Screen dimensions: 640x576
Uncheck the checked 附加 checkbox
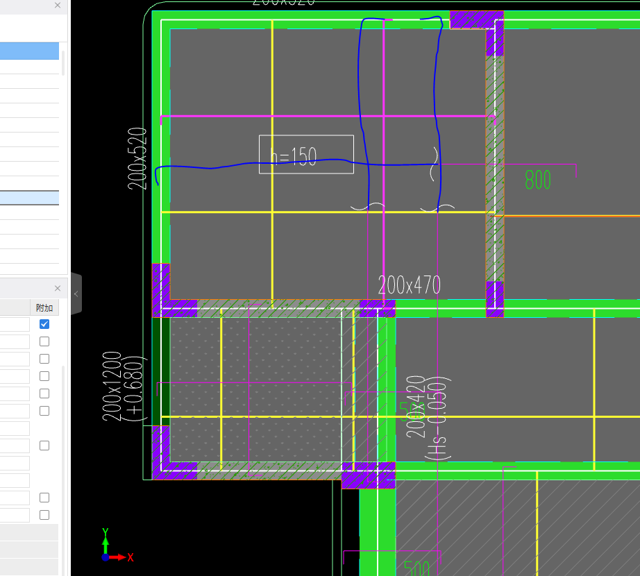(44, 324)
